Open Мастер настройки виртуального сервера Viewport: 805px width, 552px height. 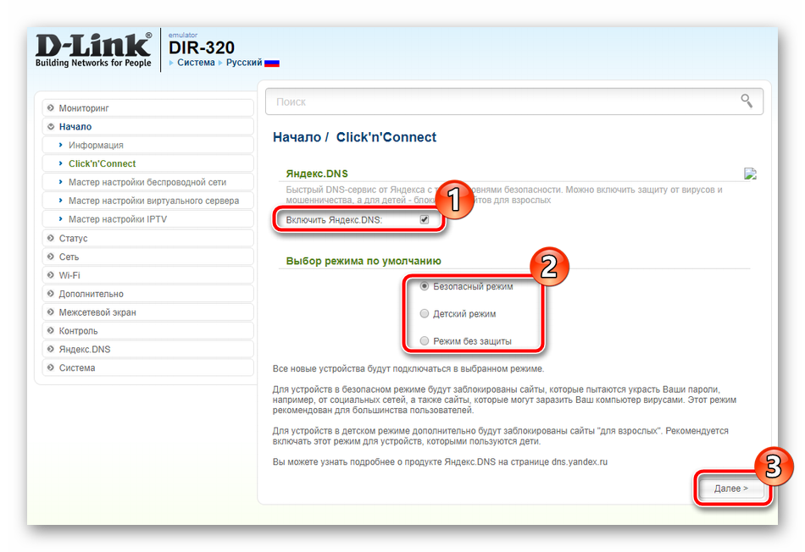(x=147, y=200)
